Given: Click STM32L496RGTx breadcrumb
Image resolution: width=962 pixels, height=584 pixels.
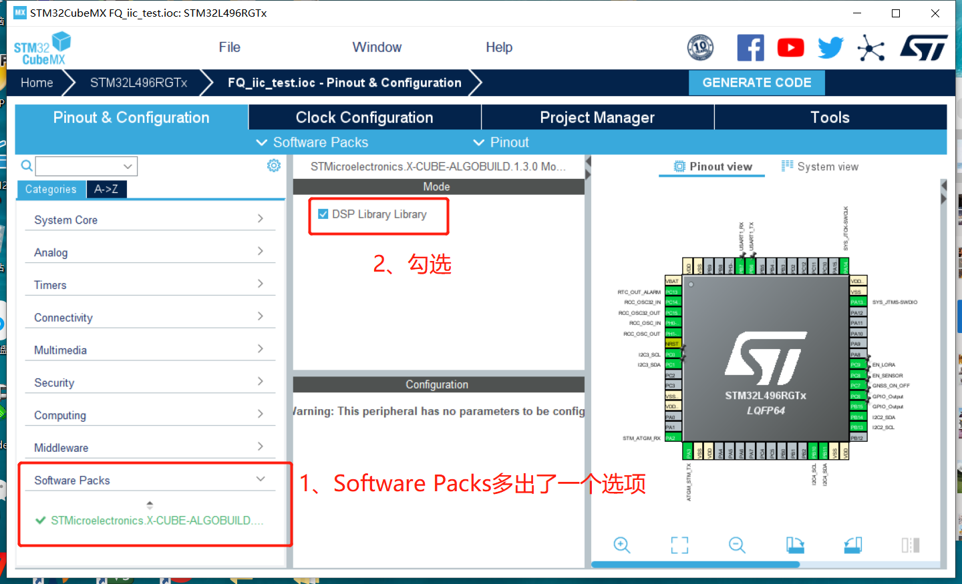Looking at the screenshot, I should tap(139, 83).
